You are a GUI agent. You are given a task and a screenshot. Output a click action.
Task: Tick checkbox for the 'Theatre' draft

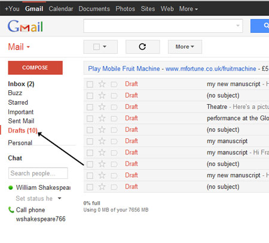click(90, 107)
